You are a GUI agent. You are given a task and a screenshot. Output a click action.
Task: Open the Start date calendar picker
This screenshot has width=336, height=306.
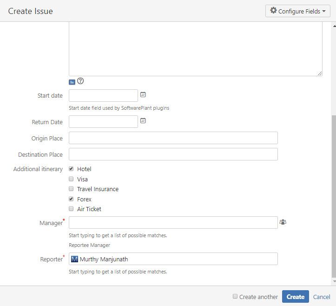coord(143,95)
